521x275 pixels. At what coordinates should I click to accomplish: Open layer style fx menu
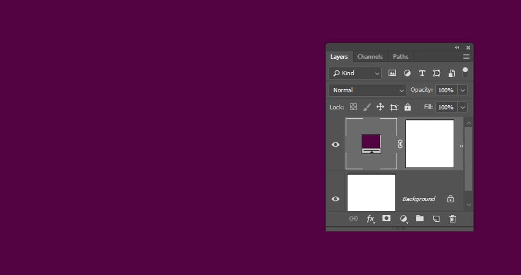[x=370, y=219]
